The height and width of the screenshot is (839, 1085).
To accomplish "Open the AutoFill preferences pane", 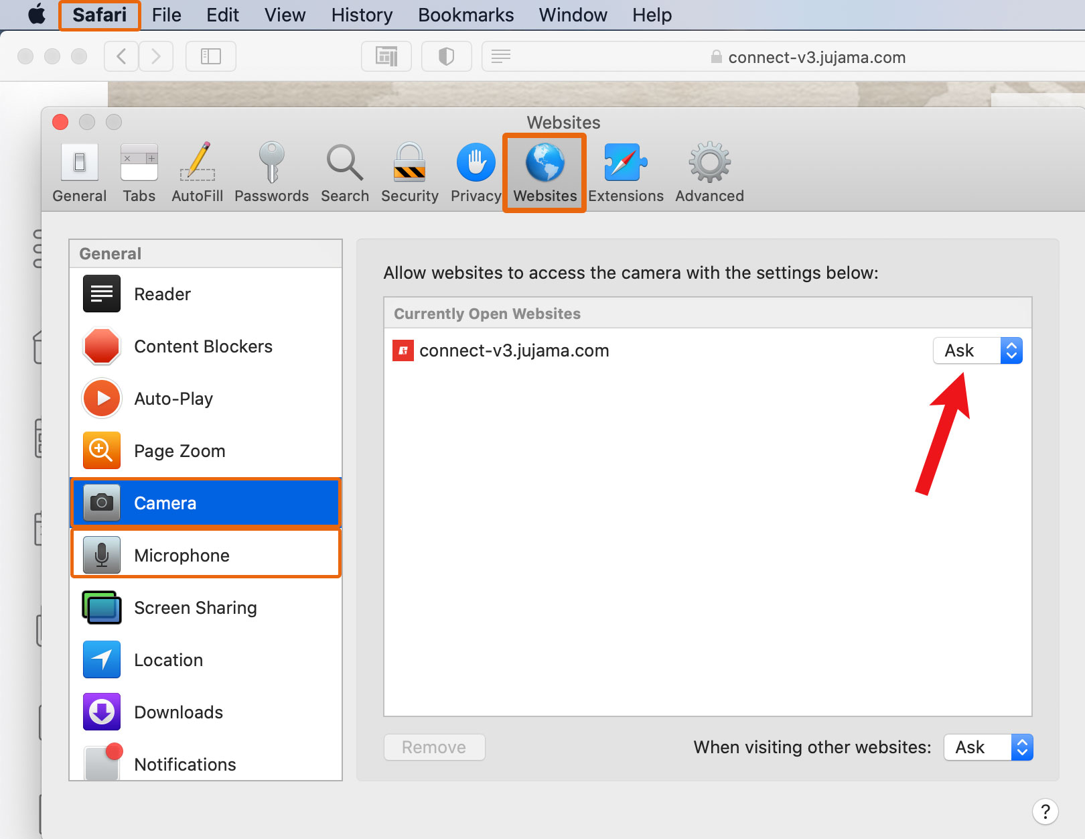I will click(x=197, y=173).
